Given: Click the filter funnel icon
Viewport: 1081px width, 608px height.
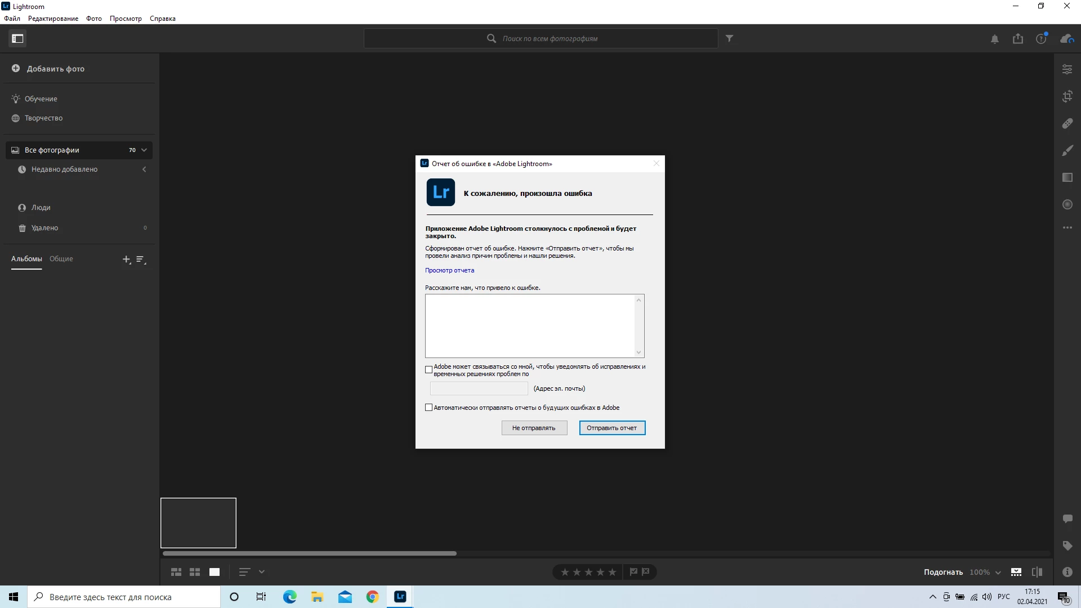Looking at the screenshot, I should click(x=729, y=38).
